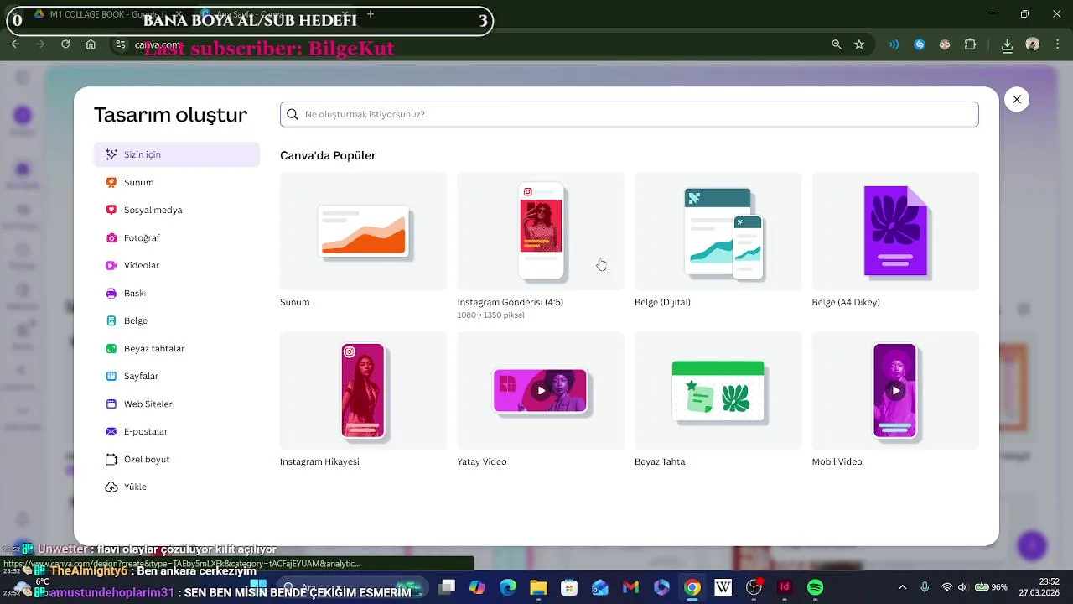Open Microsoft Edge from the taskbar

(x=508, y=587)
